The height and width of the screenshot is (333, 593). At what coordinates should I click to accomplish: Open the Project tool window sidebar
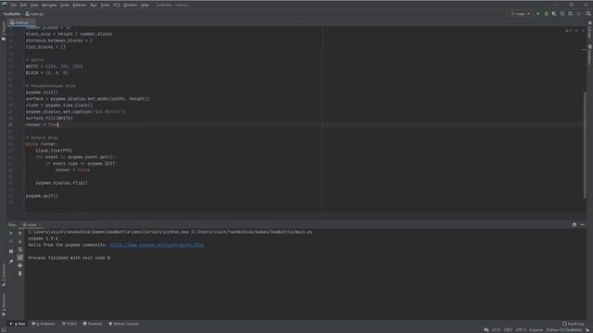pos(4,31)
